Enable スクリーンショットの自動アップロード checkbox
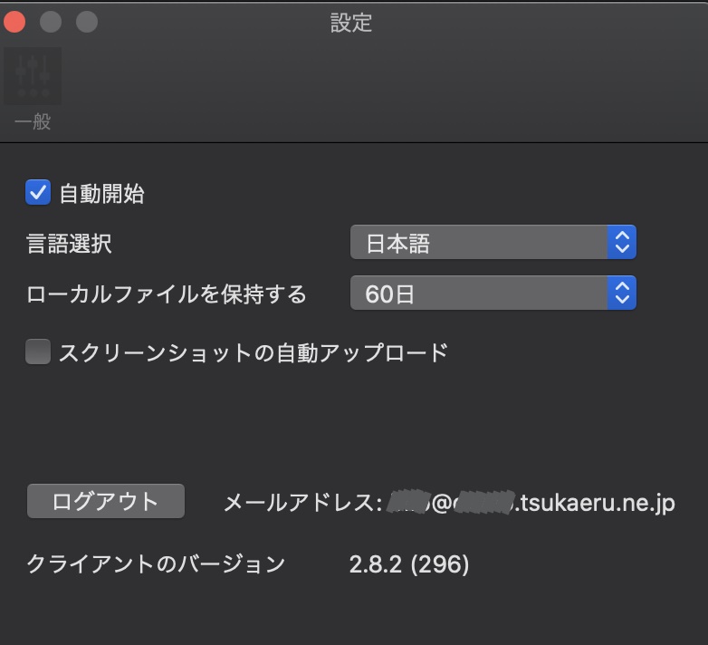This screenshot has width=708, height=645. tap(38, 351)
